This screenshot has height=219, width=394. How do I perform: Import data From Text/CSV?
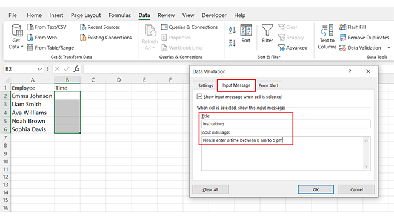47,27
